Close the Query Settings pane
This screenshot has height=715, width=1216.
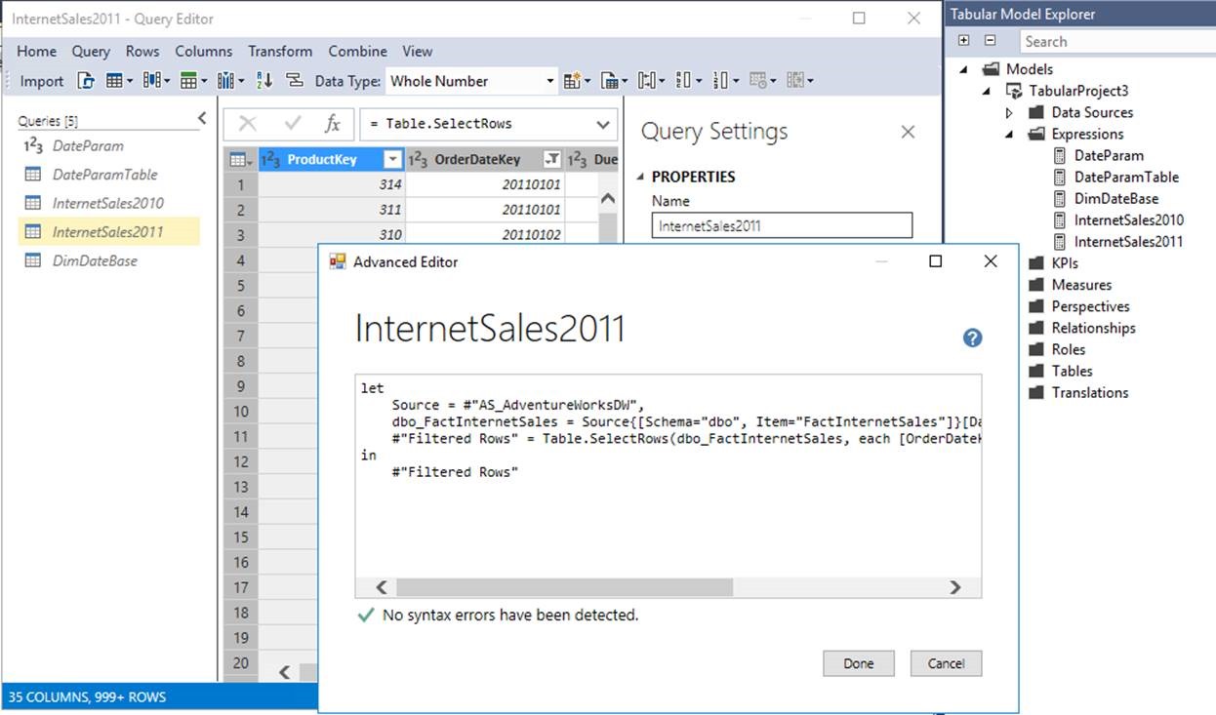(x=908, y=132)
